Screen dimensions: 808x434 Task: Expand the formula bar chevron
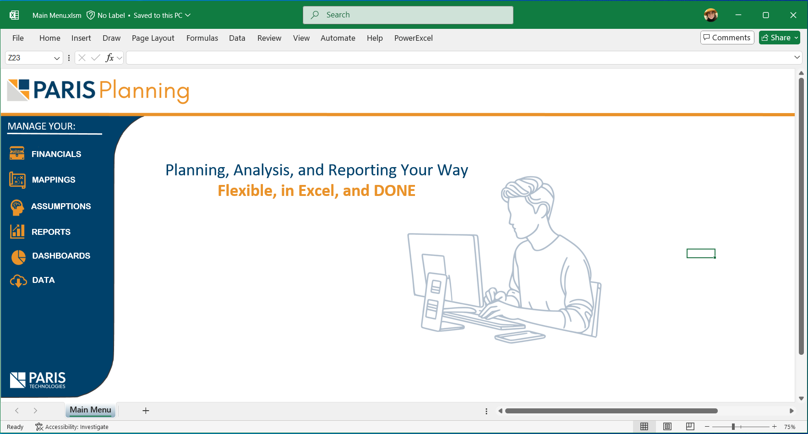(797, 57)
